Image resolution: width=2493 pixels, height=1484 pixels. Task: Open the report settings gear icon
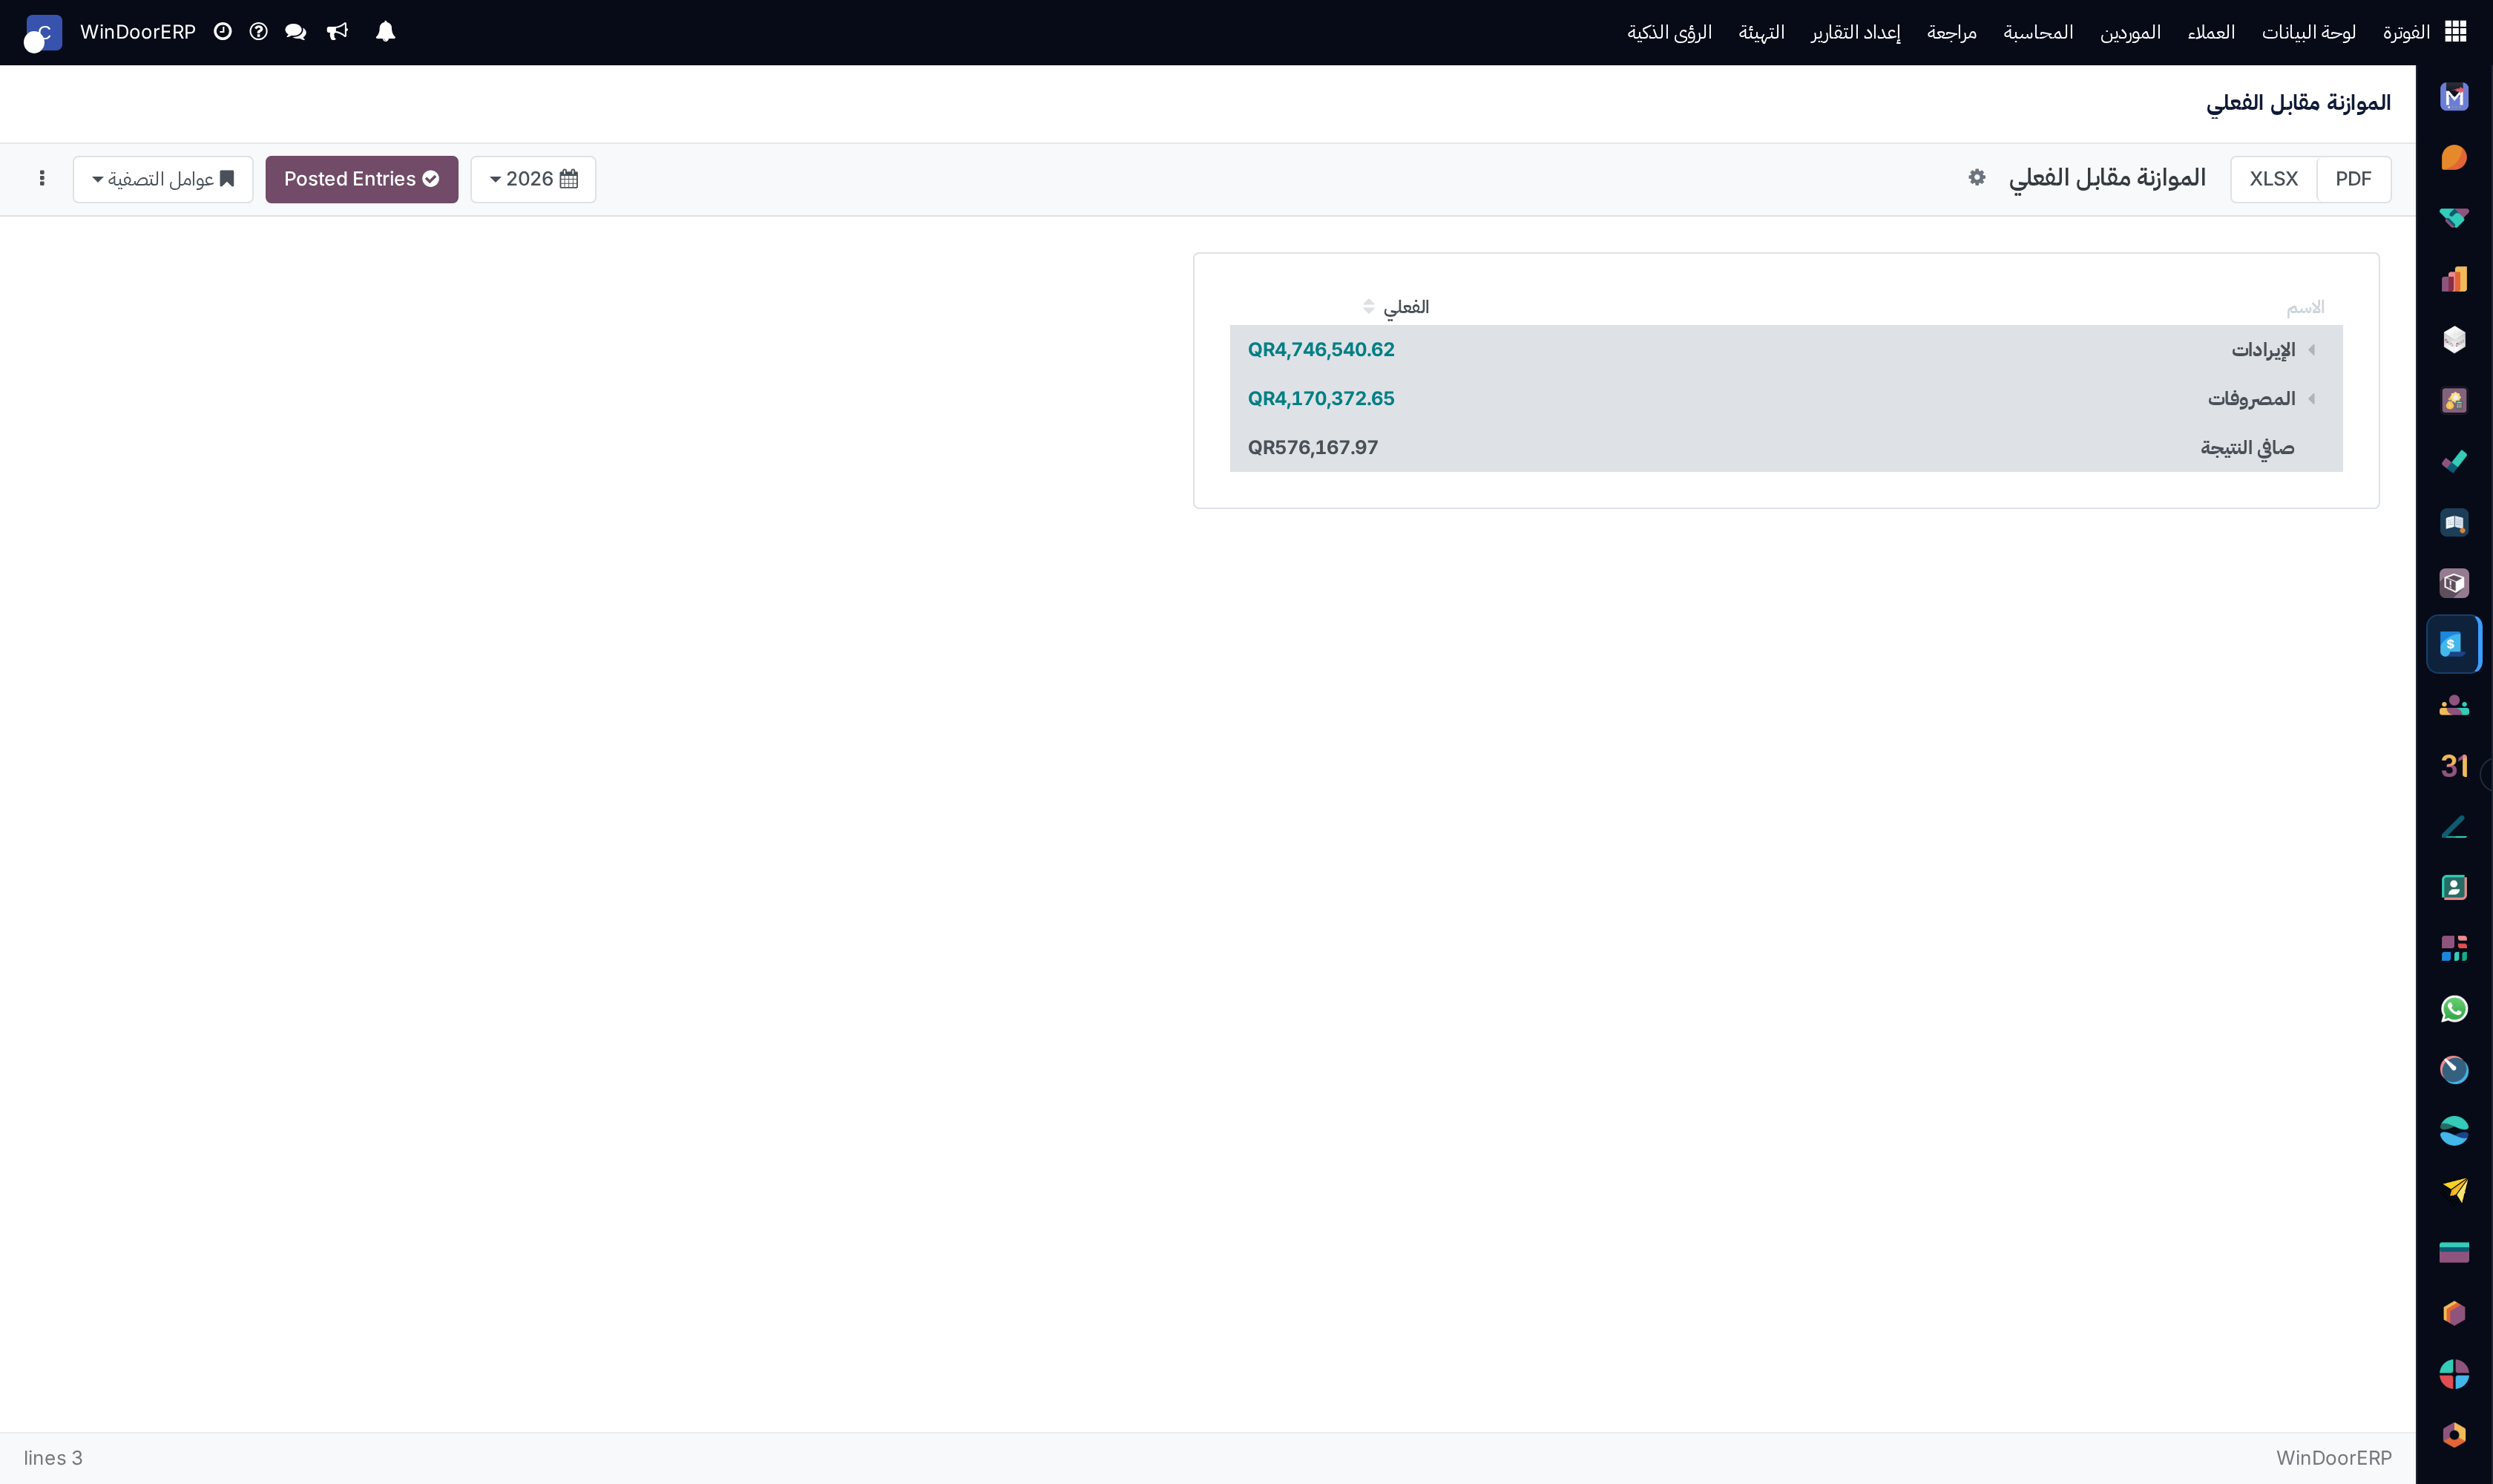[x=1976, y=178]
